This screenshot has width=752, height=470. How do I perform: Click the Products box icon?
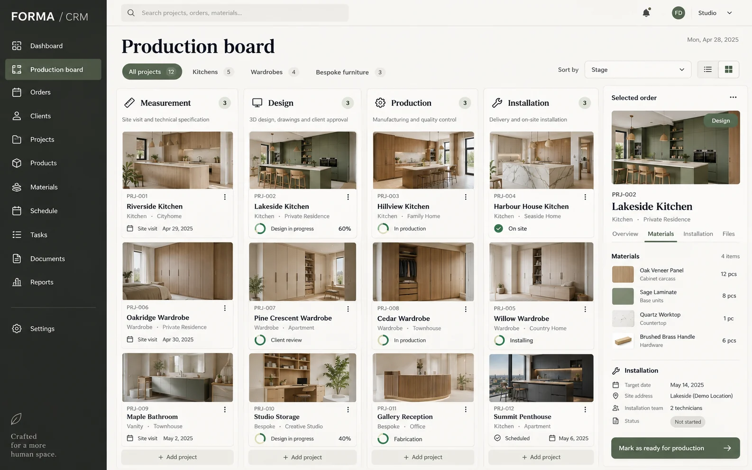pyautogui.click(x=17, y=163)
